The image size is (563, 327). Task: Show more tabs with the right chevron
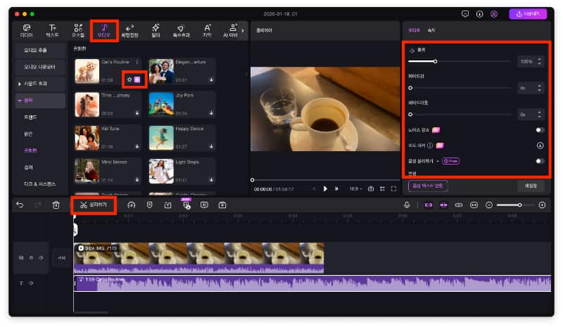point(243,30)
